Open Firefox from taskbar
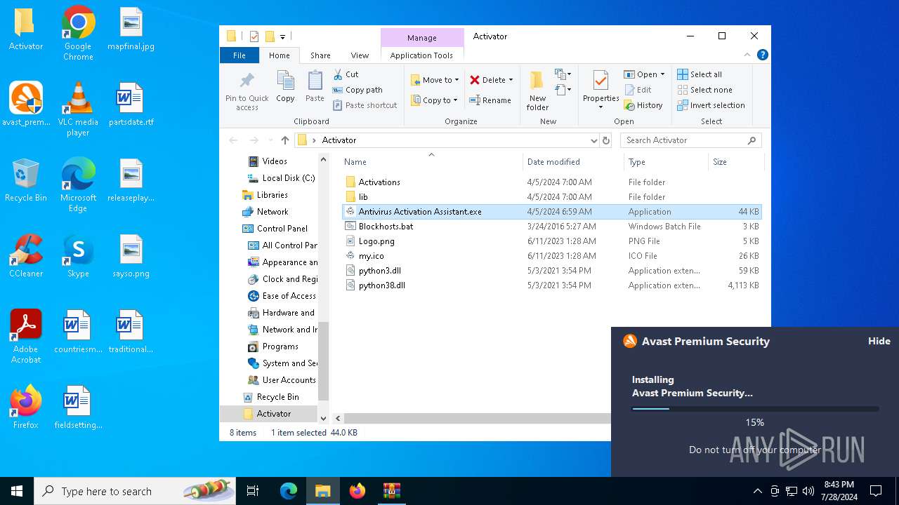This screenshot has height=505, width=899. pos(357,491)
